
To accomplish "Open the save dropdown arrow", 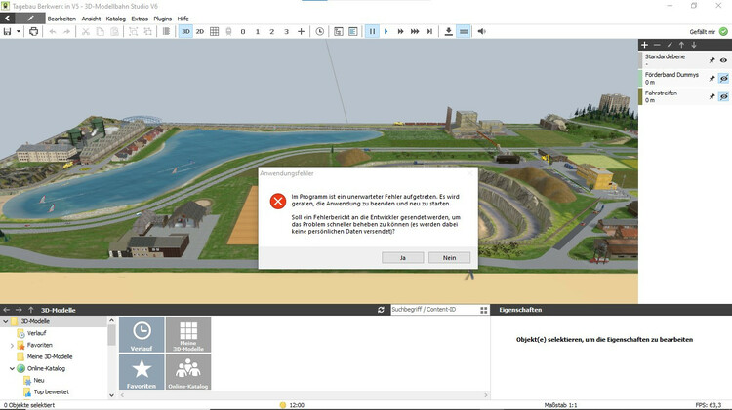I will pos(19,32).
